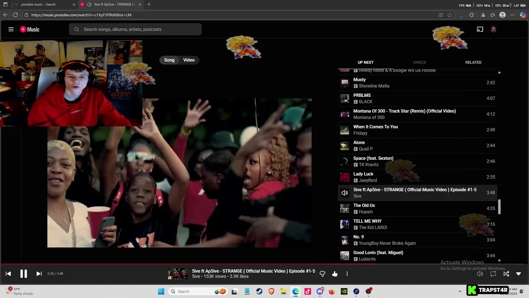Toggle the thumbs up like button
The image size is (529, 298).
[x=335, y=274]
